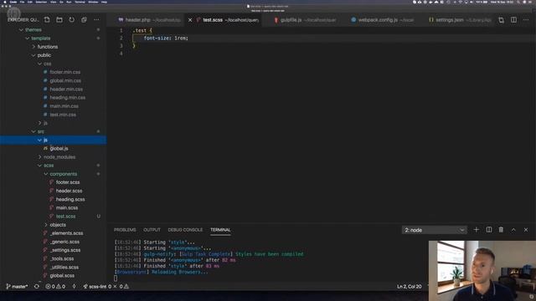Screen dimensions: 536x301
Task: Collapse all folders in Explorer
Action: coord(84,20)
